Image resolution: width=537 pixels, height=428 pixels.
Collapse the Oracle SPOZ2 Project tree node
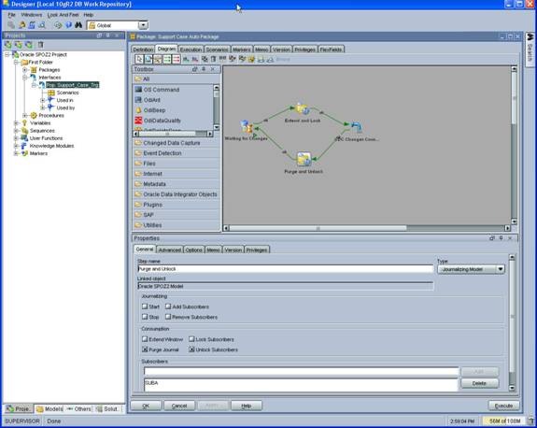point(7,54)
